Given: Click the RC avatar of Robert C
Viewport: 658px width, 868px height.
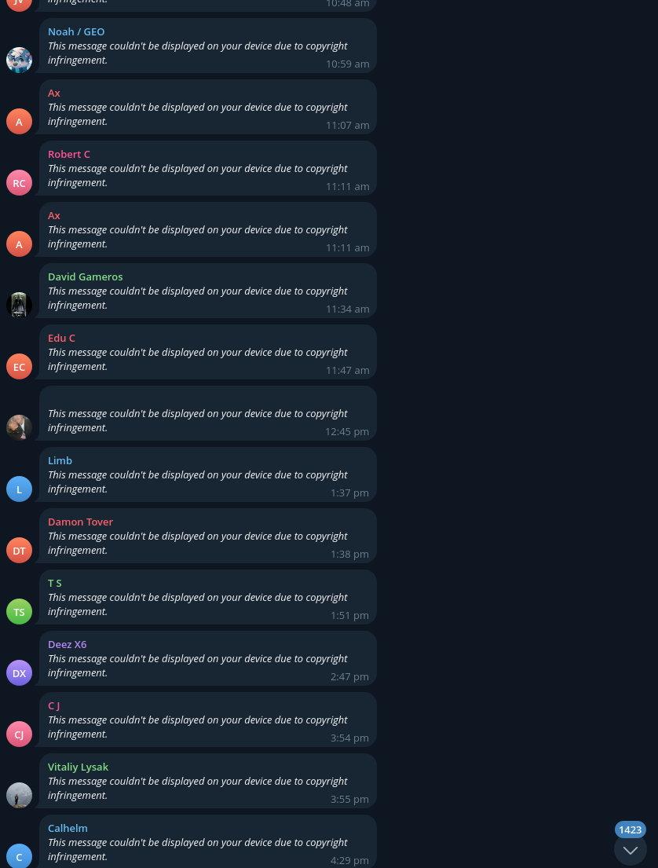Looking at the screenshot, I should click(x=19, y=183).
